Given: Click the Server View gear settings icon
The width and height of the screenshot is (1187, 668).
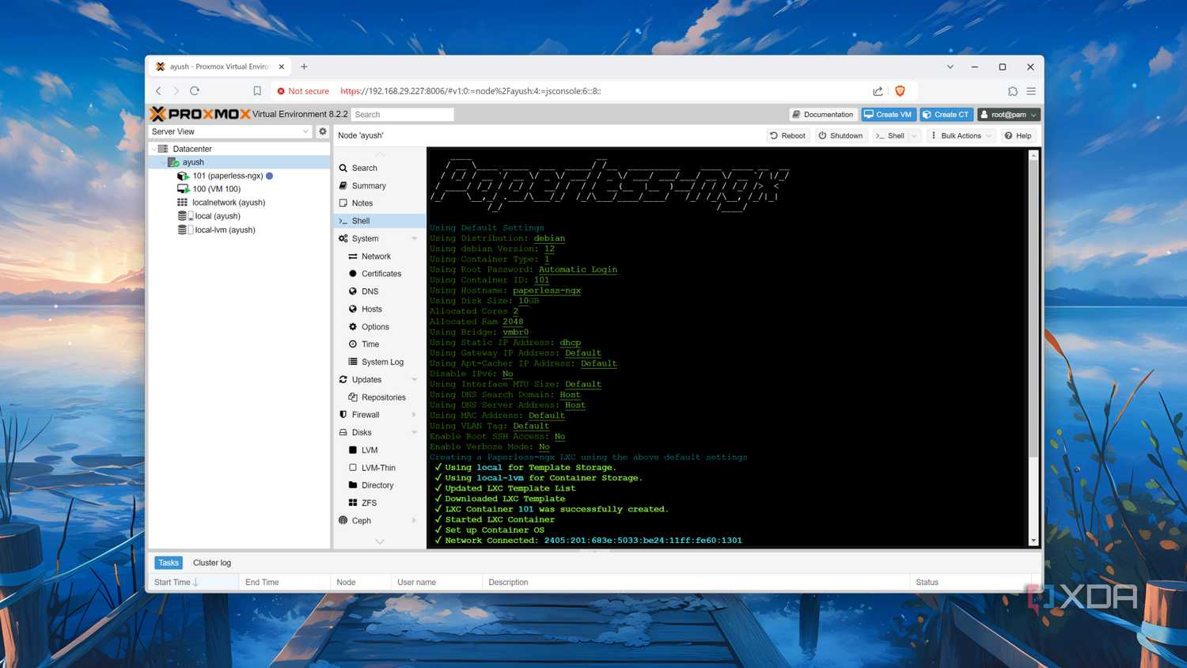Looking at the screenshot, I should (323, 131).
